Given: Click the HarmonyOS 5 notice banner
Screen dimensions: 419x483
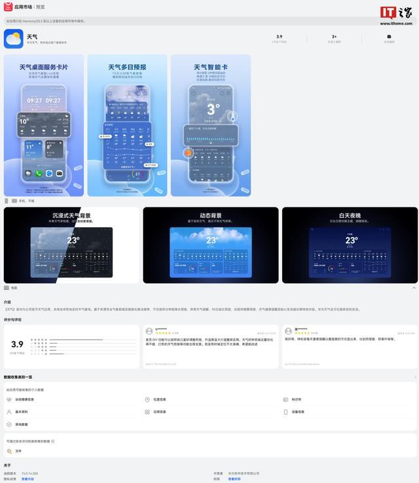Looking at the screenshot, I should point(209,21).
